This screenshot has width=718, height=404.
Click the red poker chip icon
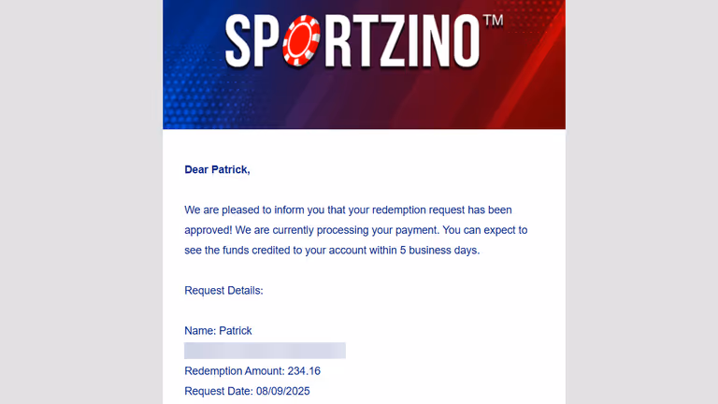click(301, 40)
